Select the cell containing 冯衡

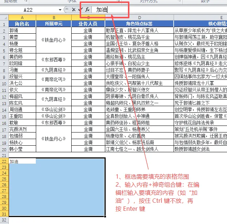pos(22,70)
